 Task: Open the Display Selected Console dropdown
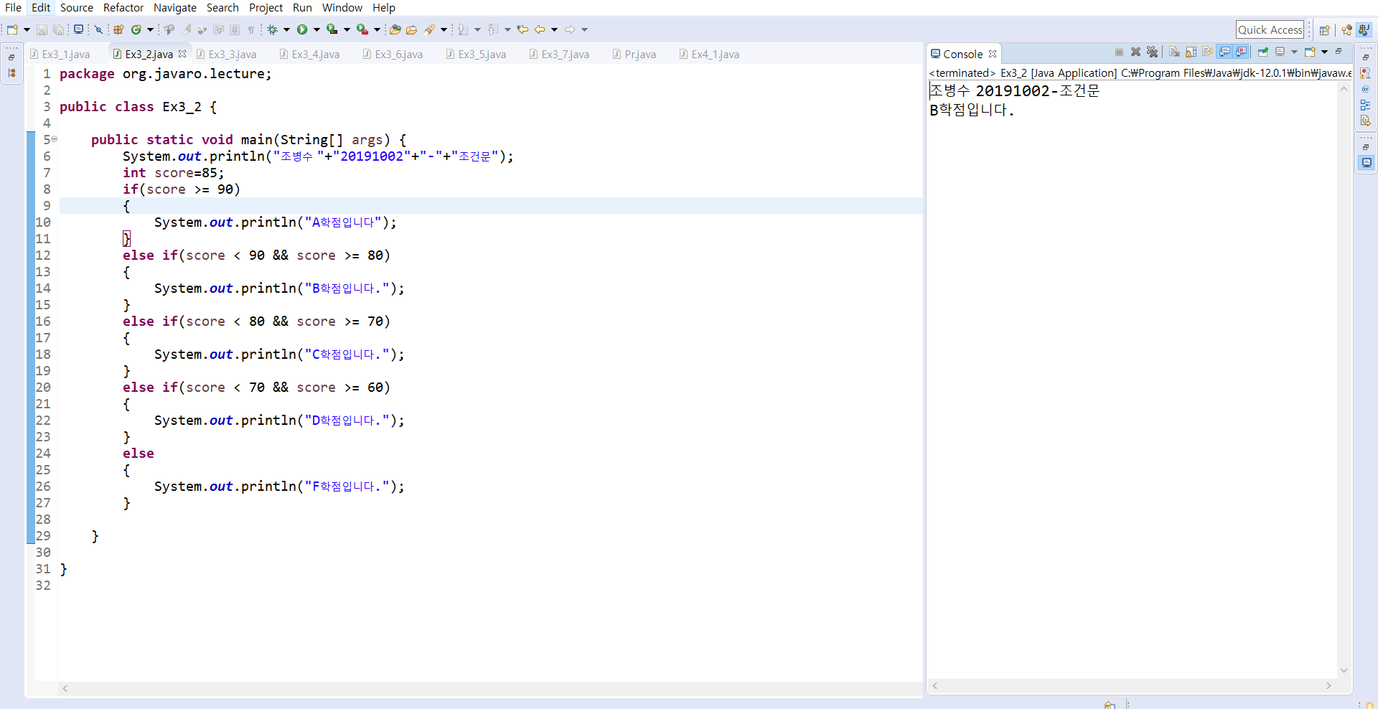click(1294, 52)
